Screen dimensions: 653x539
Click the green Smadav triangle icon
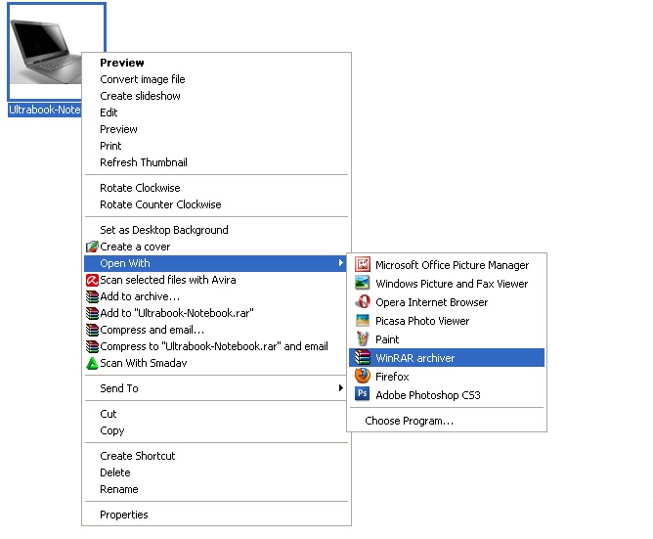[92, 363]
